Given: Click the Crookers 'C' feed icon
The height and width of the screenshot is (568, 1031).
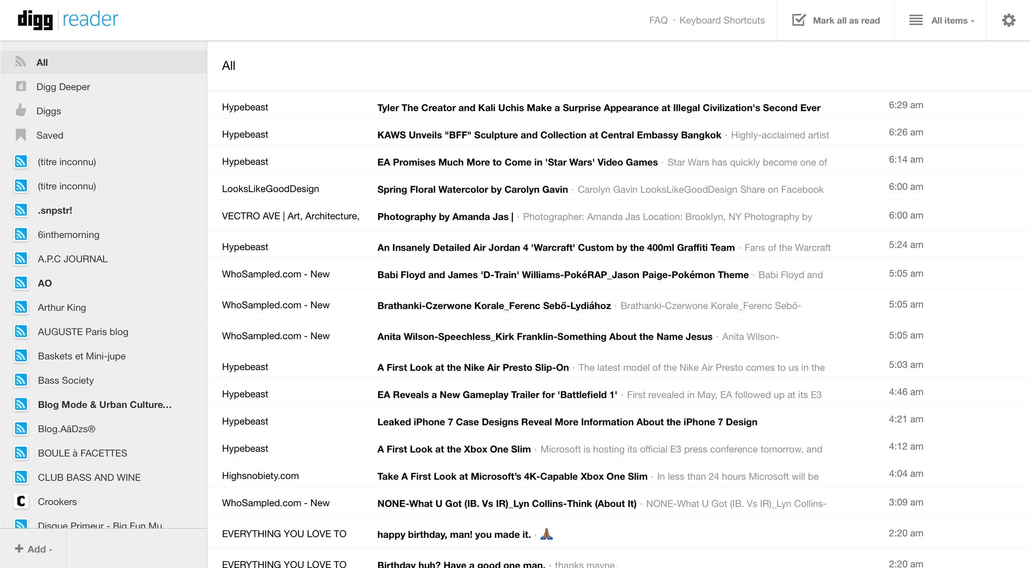Looking at the screenshot, I should coord(21,501).
